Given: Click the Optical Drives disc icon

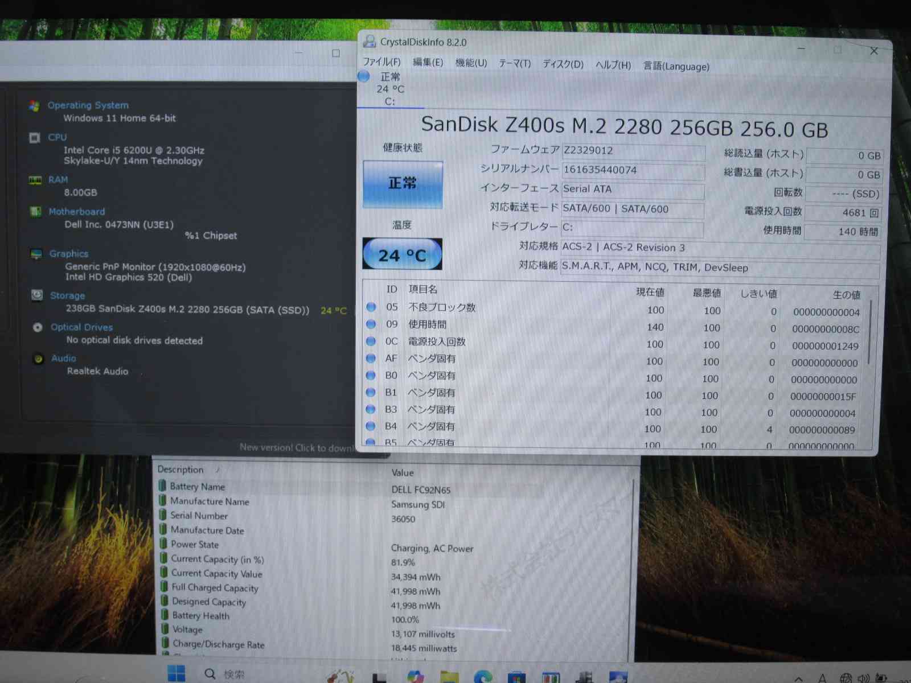Looking at the screenshot, I should pyautogui.click(x=38, y=327).
